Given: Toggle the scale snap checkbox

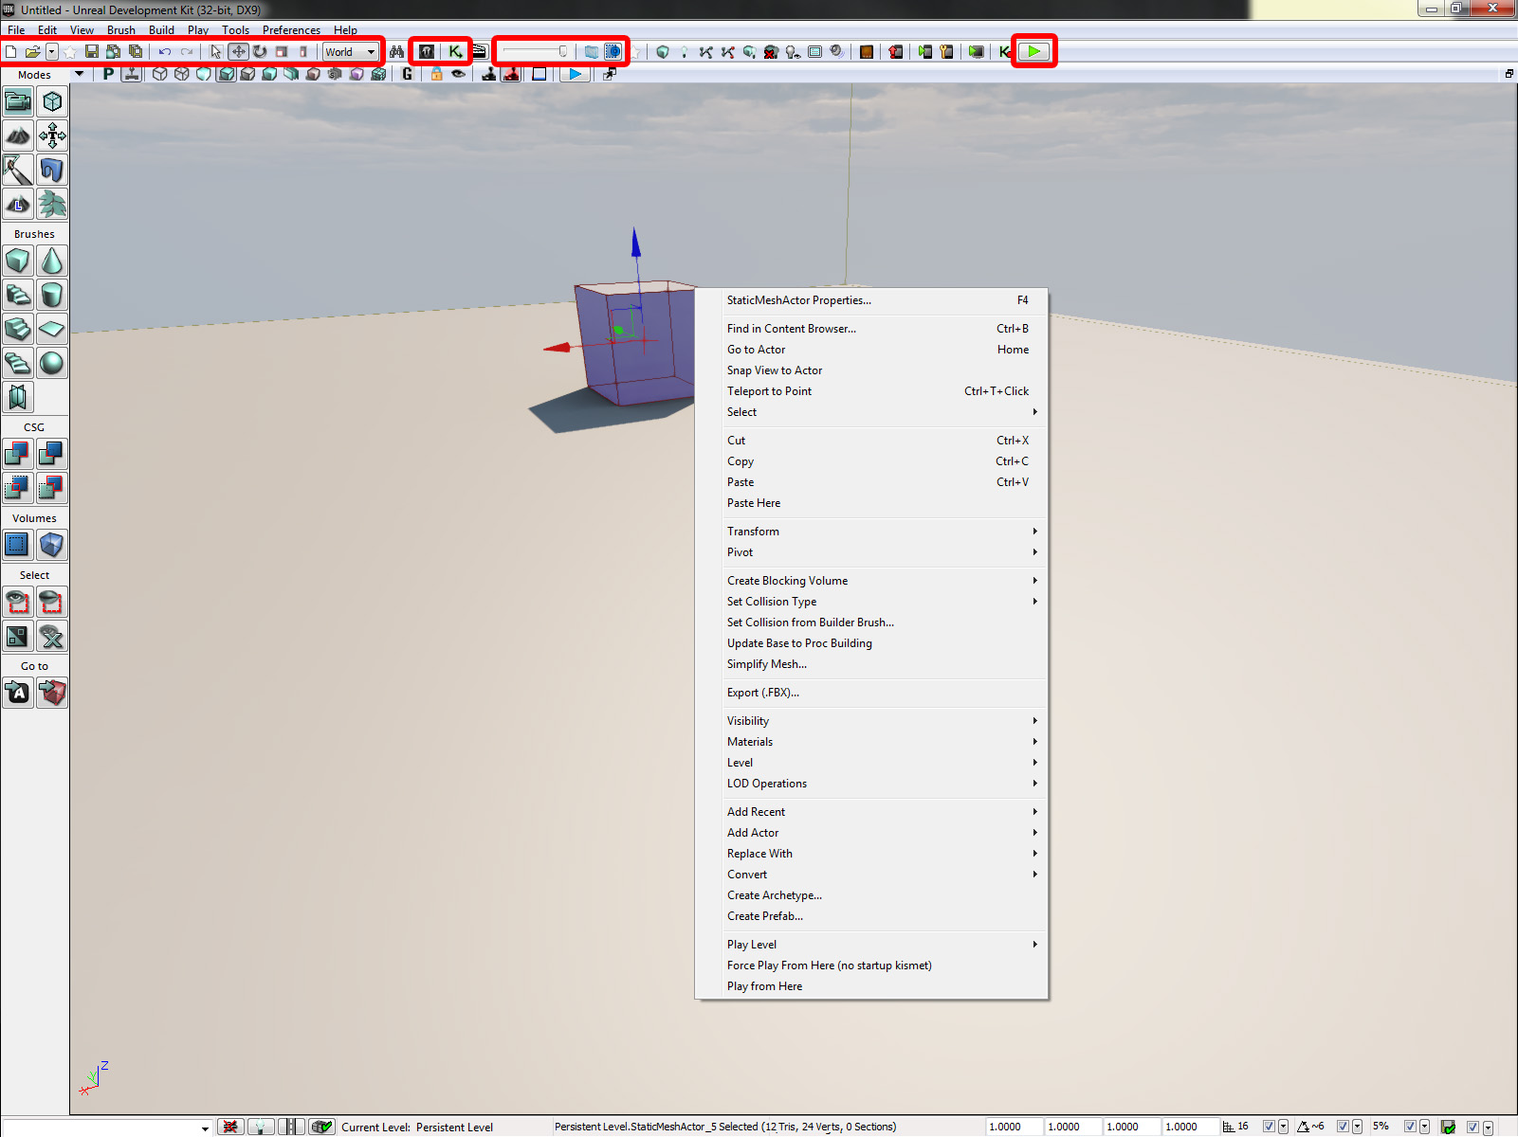Looking at the screenshot, I should (1411, 1127).
